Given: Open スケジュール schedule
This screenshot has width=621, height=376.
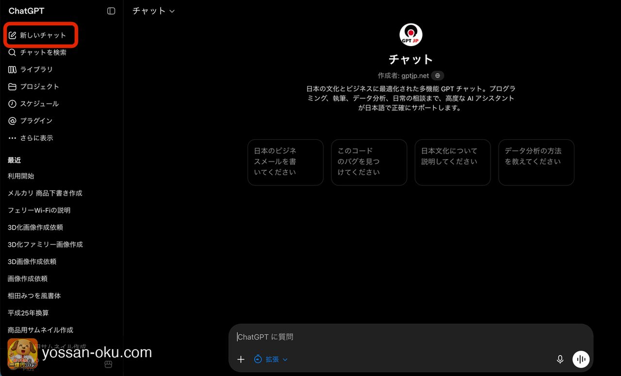Looking at the screenshot, I should 34,103.
